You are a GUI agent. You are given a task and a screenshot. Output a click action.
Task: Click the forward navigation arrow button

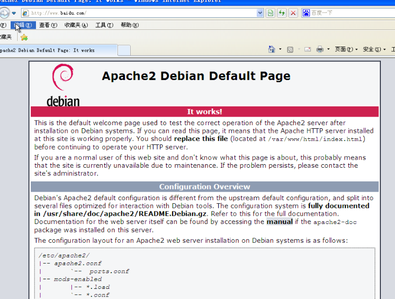tap(4, 13)
